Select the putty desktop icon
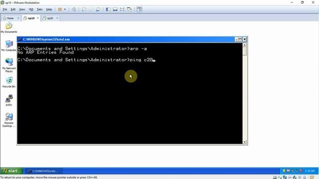This screenshot has width=319, height=179. [9, 100]
